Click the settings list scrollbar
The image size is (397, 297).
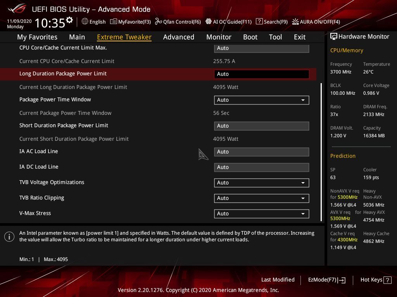pyautogui.click(x=321, y=152)
